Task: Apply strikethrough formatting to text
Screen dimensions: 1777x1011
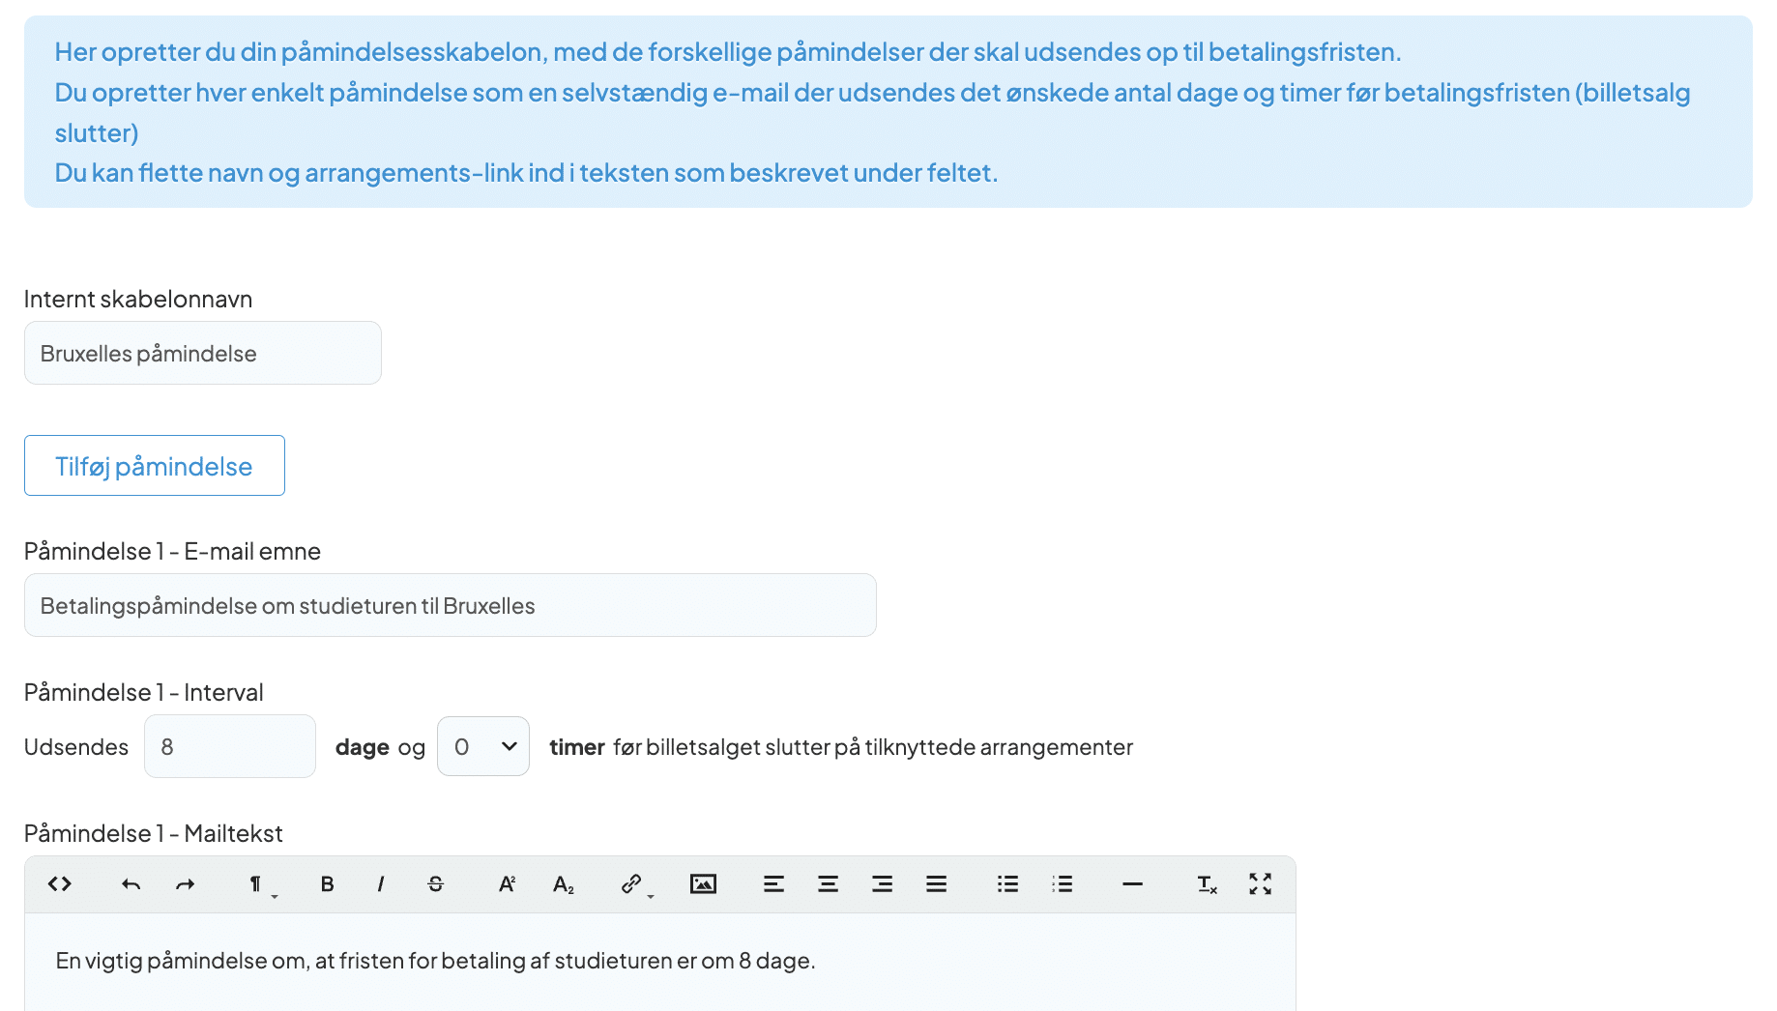Action: [435, 884]
